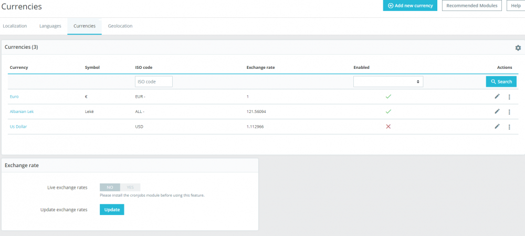Set Live exchange rates to NO
525x236 pixels.
(110, 188)
